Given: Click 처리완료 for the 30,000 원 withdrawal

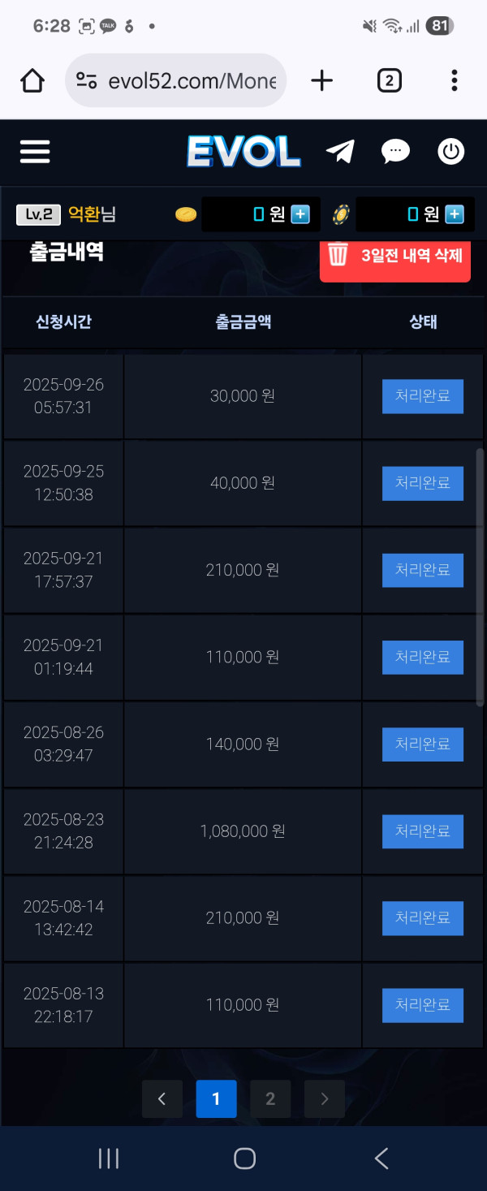Looking at the screenshot, I should pos(422,396).
